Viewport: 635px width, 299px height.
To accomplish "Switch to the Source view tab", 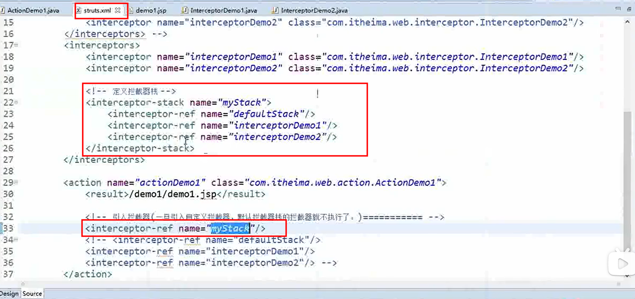I will point(32,294).
